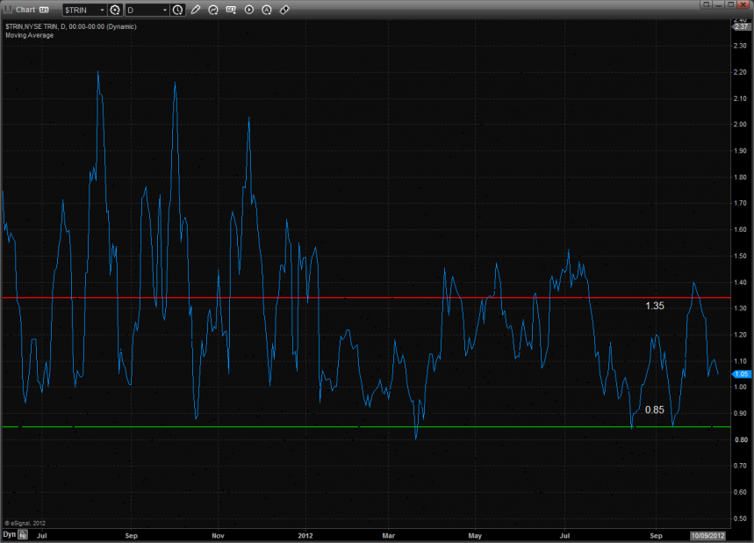Click the circled A alerts icon

[266, 10]
